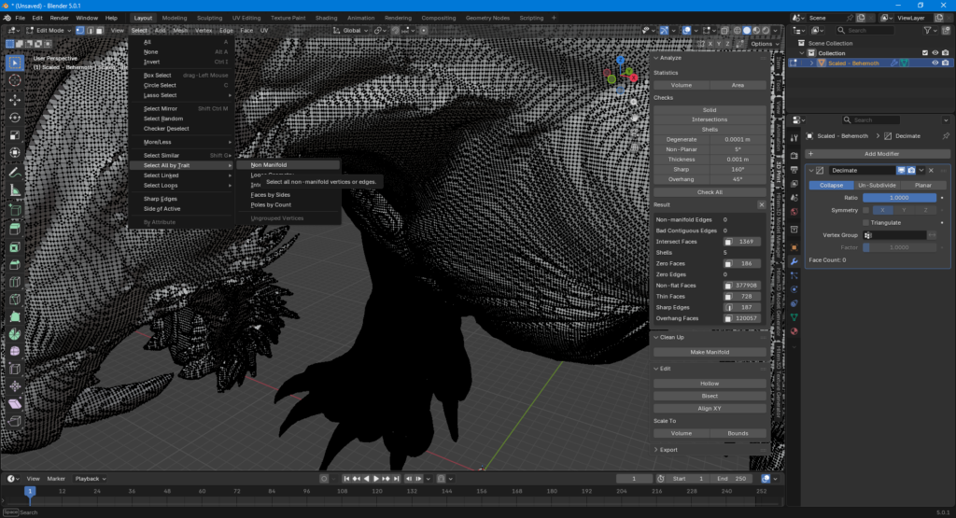Viewport: 956px width, 518px height.
Task: Choose Non Manifold from the submenu
Action: 269,164
